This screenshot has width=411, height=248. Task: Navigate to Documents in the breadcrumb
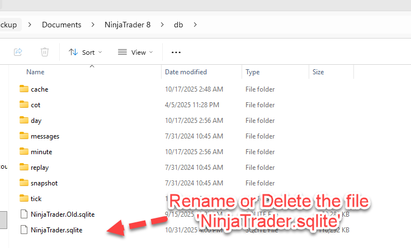[62, 25]
